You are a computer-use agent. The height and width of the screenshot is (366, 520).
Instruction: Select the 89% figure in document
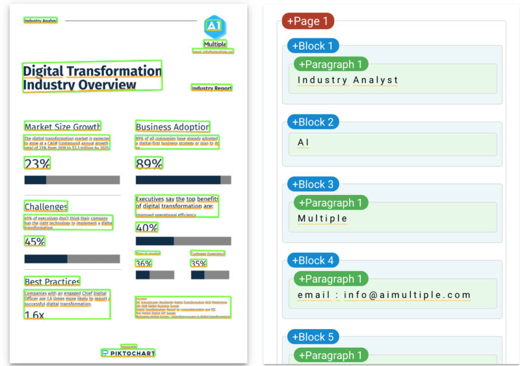click(149, 163)
